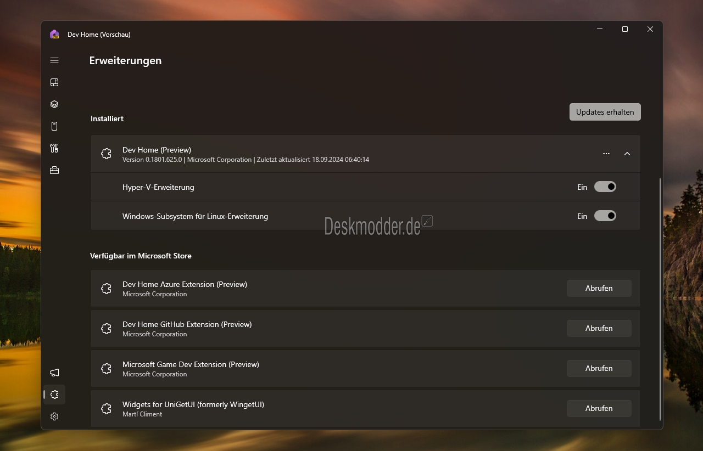
Task: Get the Dev Home Azure Extension
Action: point(599,288)
